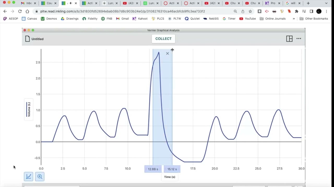Open the Gmail bookmark
The height and width of the screenshot is (187, 334).
(x=122, y=19)
